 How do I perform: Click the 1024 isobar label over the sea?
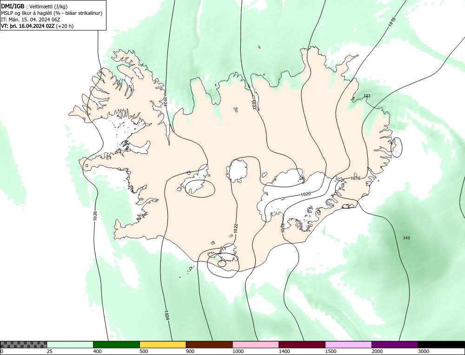(x=166, y=316)
